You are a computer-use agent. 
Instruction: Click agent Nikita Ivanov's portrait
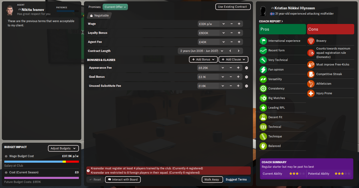(x=10, y=10)
